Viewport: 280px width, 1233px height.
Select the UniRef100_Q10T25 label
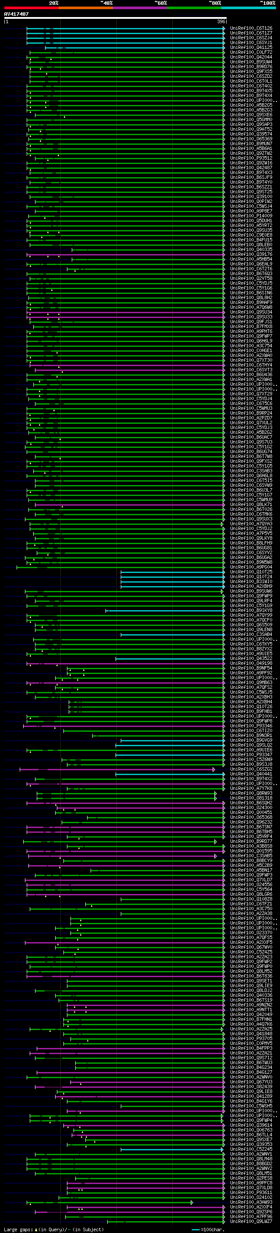(251, 572)
